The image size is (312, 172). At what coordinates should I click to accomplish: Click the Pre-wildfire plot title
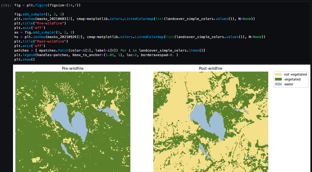coord(73,68)
